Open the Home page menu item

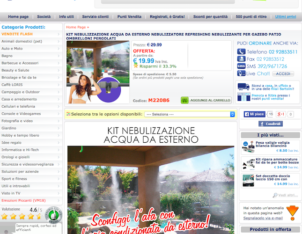(18, 17)
